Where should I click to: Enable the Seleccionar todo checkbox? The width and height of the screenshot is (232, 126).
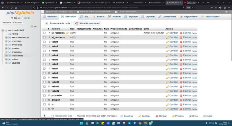pyautogui.click(x=53, y=116)
